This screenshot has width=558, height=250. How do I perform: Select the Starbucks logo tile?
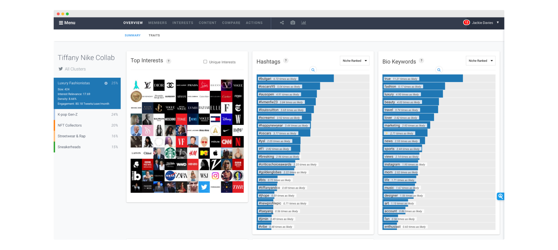click(x=170, y=153)
